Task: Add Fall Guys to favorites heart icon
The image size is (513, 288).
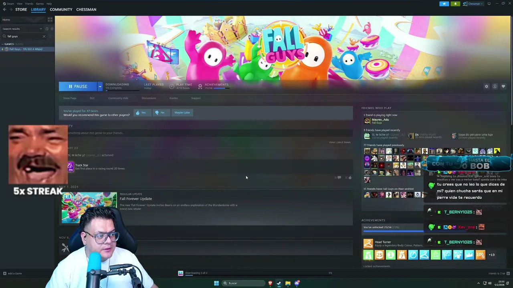Action: 503,86
